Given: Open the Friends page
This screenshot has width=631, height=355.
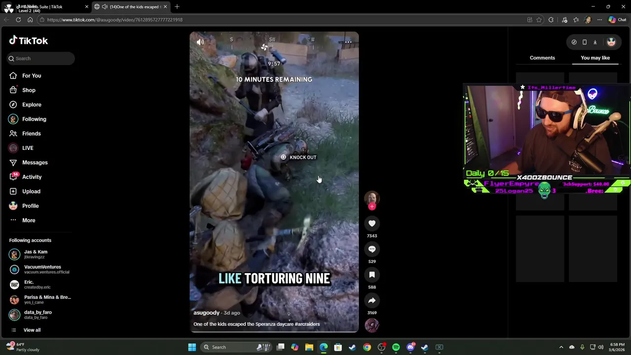Looking at the screenshot, I should pos(31,134).
